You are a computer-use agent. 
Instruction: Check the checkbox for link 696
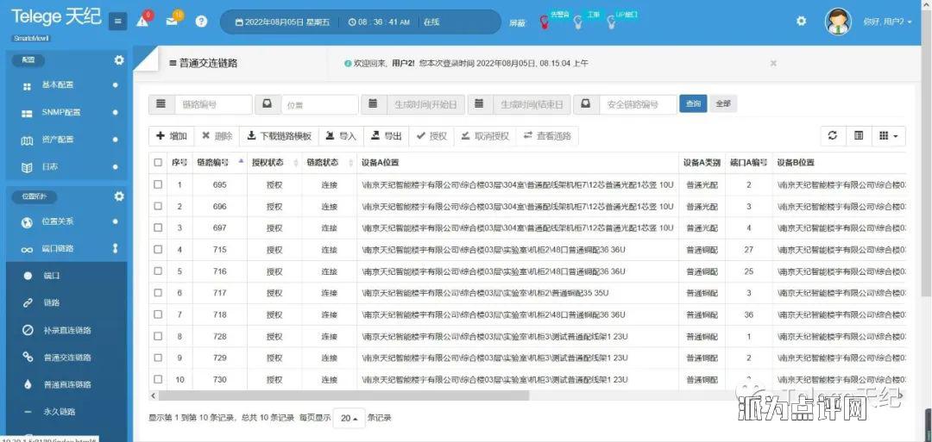pos(158,206)
